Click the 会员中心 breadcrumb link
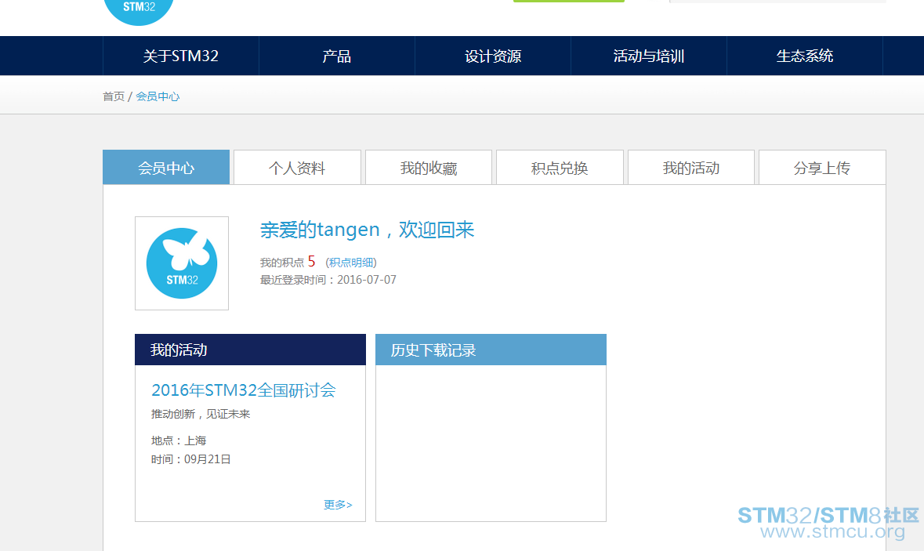This screenshot has height=551, width=924. click(158, 96)
